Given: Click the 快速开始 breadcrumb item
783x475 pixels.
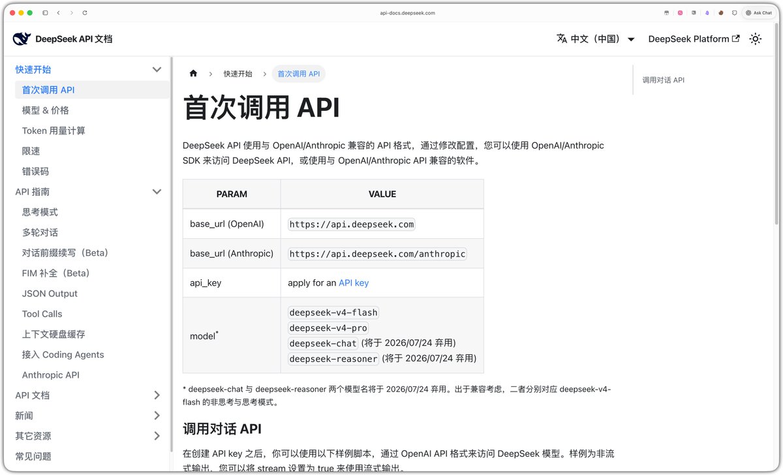Looking at the screenshot, I should pyautogui.click(x=238, y=74).
